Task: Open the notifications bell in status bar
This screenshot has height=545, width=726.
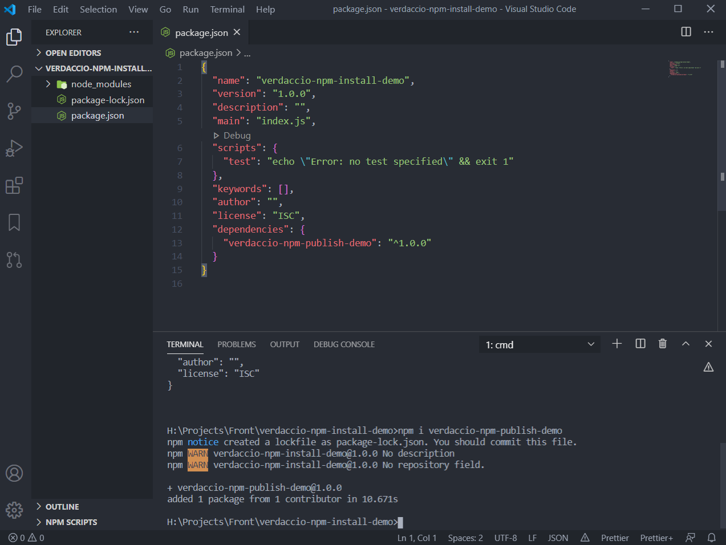Action: pos(711,538)
